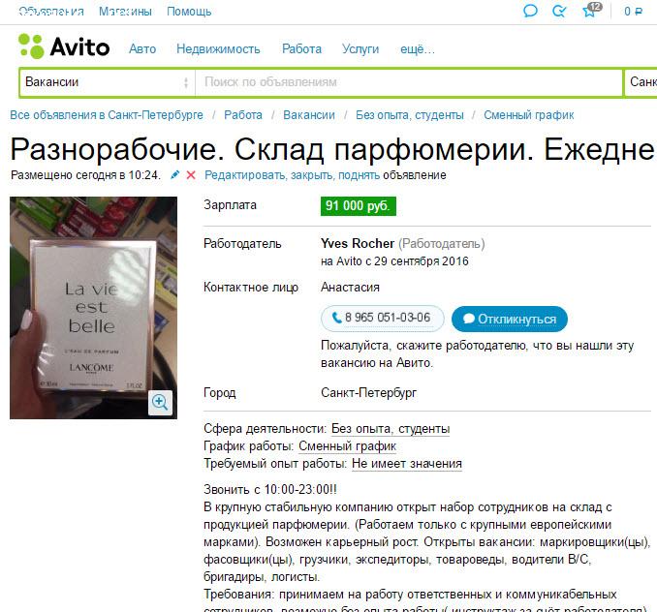
Task: Show phone number 8 965 051-03-06
Action: (382, 319)
